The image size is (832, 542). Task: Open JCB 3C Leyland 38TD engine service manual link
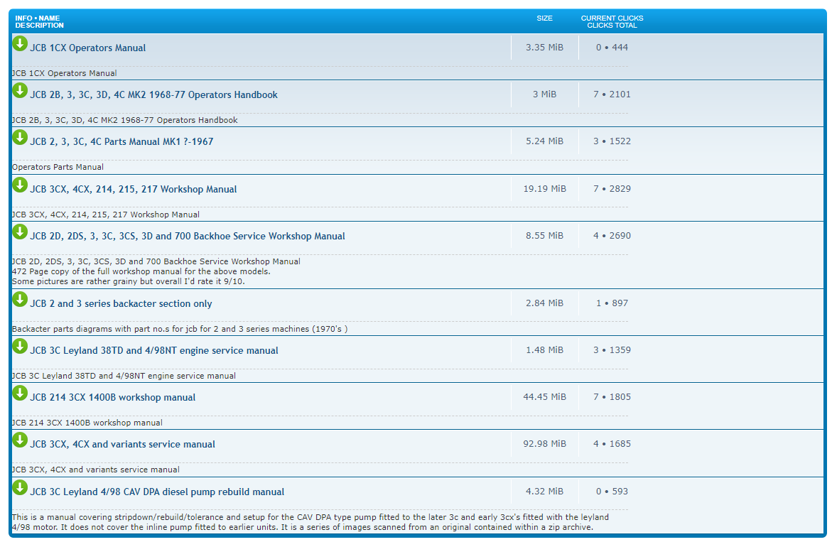(154, 350)
